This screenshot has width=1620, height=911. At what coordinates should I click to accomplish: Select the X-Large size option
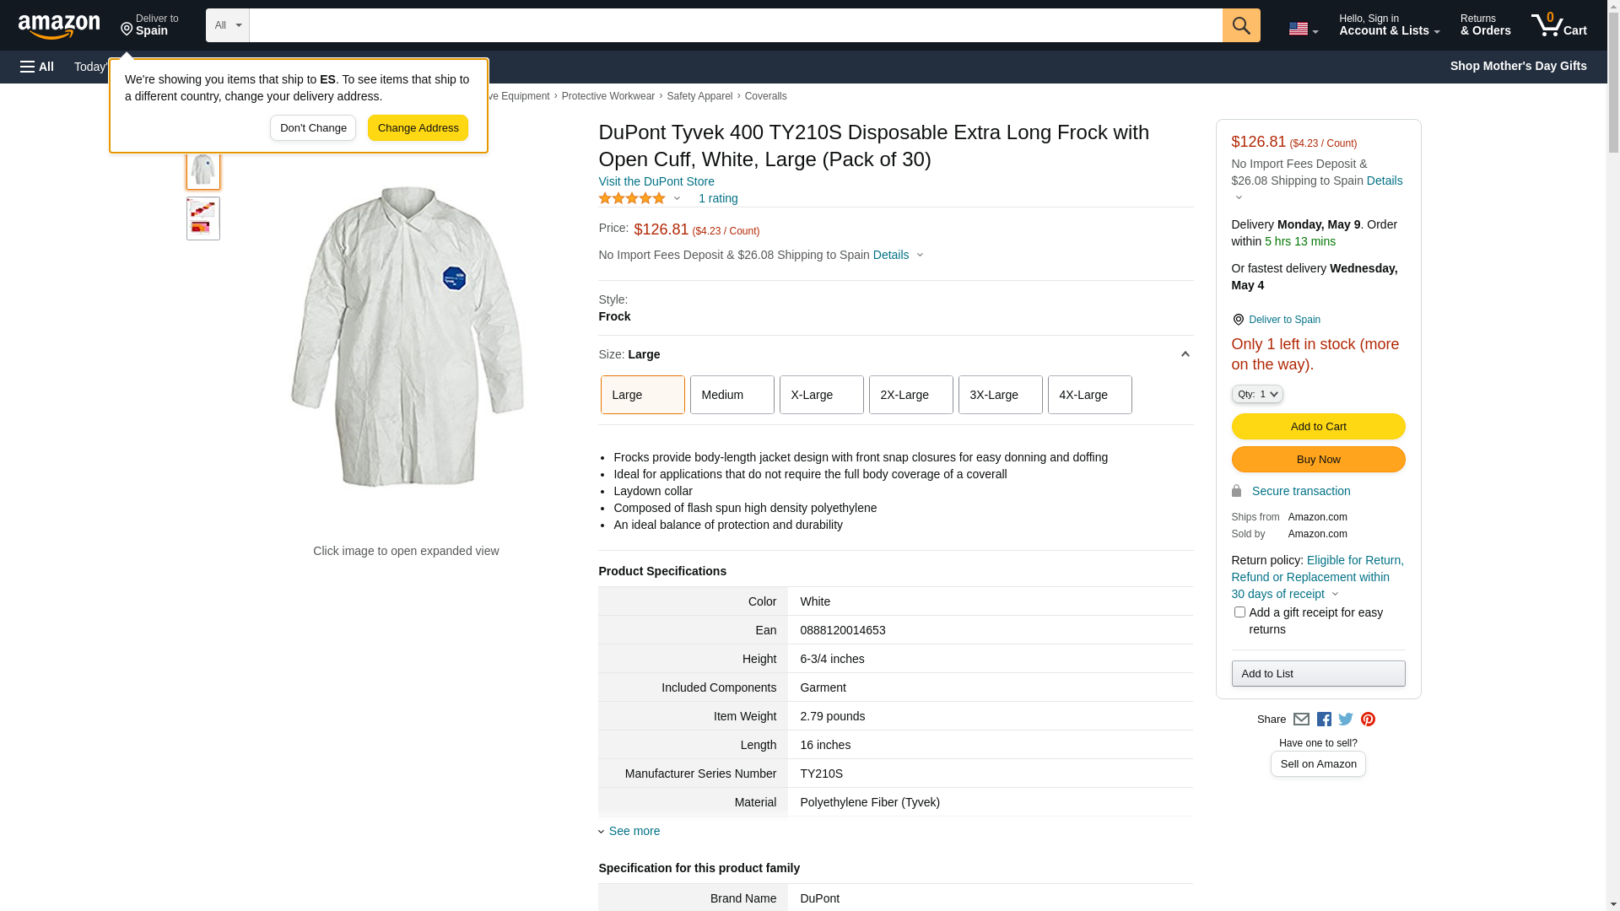tap(821, 395)
